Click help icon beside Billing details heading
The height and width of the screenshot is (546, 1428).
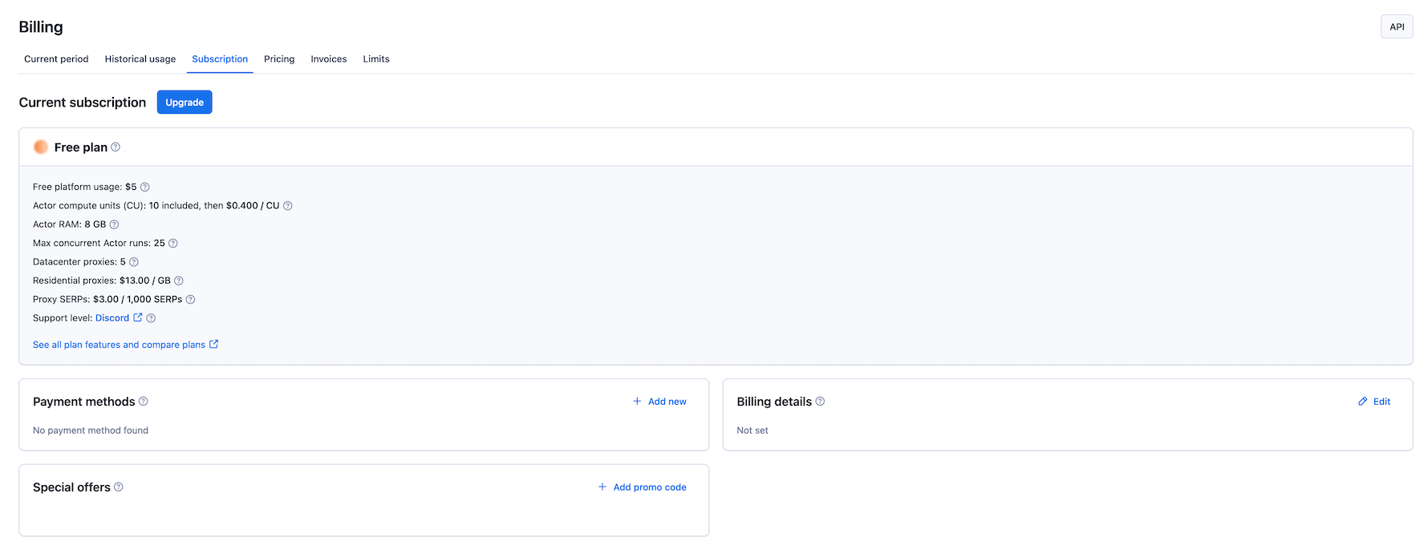pyautogui.click(x=820, y=402)
